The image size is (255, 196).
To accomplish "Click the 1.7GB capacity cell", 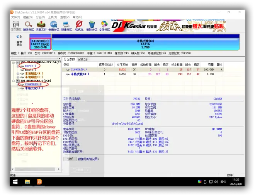I will (210, 74).
